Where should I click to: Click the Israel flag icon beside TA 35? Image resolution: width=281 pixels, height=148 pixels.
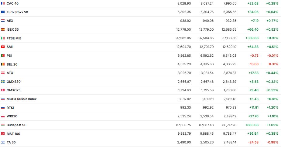point(3,142)
